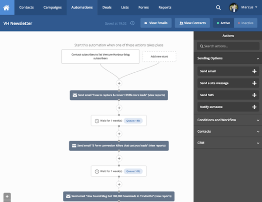Click the move icon beside Send email
262x202 pixels.
[x=254, y=71]
